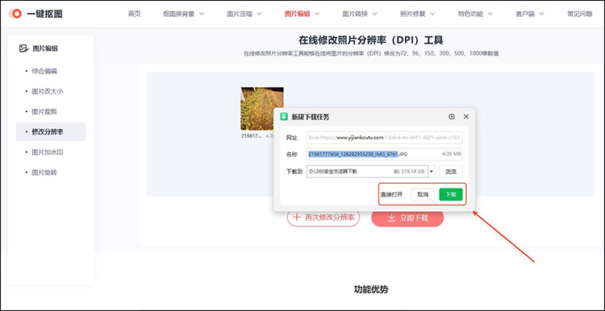Select 综合编辑 in the sidebar
The image size is (605, 311).
[44, 71]
